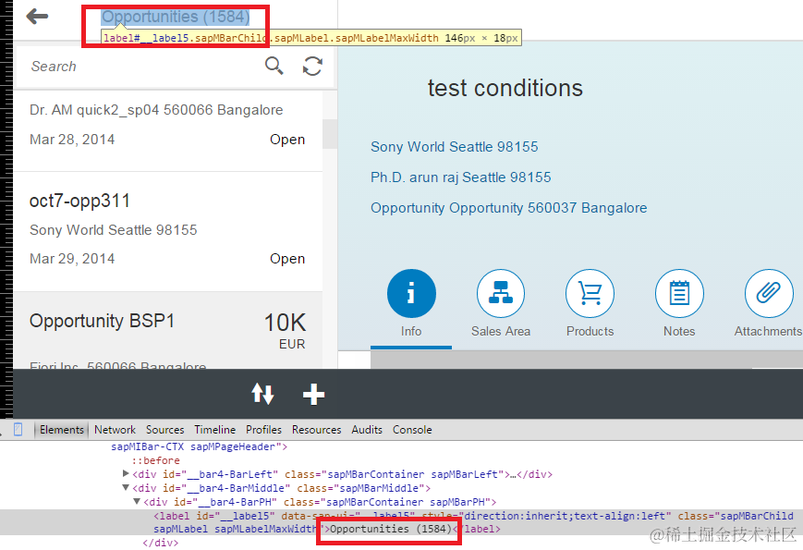Add a new opportunity with plus icon
803x550 pixels.
313,395
